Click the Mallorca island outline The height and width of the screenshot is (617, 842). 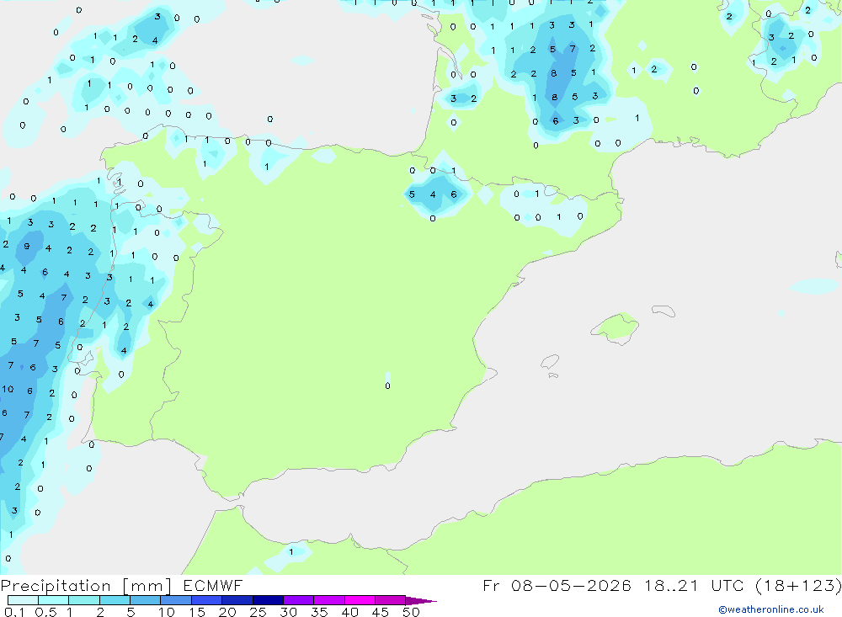tap(615, 327)
